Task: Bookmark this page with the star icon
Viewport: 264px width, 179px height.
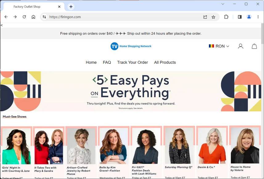Action: coord(213,17)
